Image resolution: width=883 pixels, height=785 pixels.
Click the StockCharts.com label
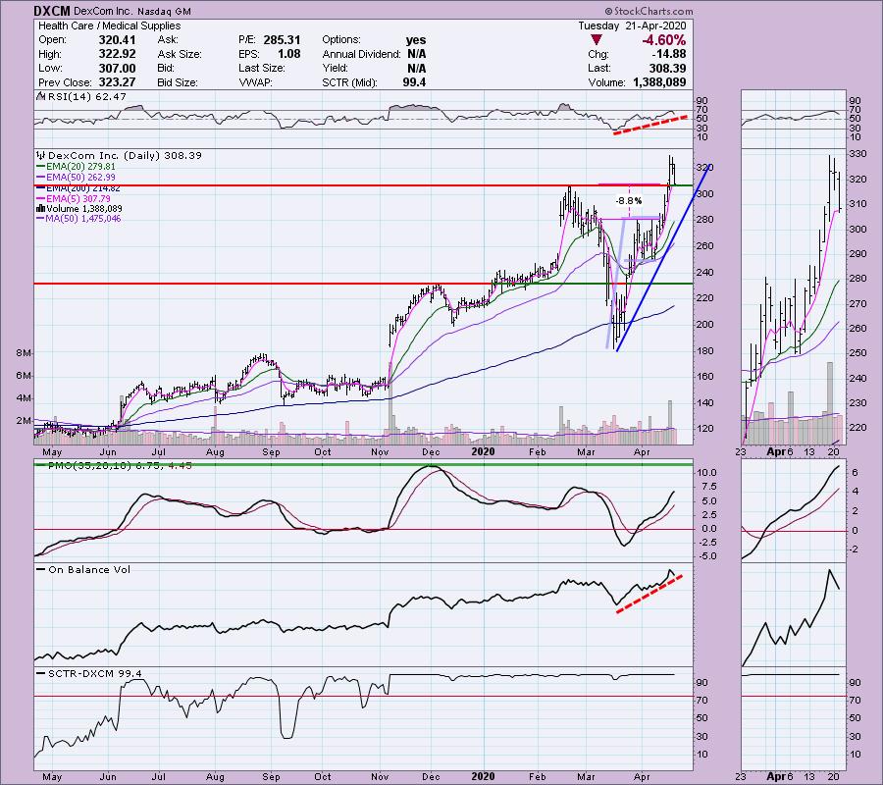(x=649, y=11)
